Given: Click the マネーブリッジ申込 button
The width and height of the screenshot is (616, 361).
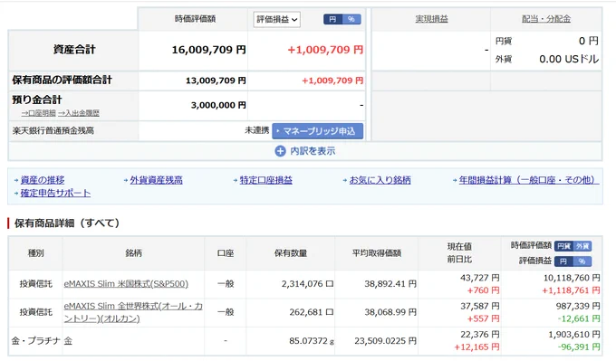Looking at the screenshot, I should (x=317, y=131).
